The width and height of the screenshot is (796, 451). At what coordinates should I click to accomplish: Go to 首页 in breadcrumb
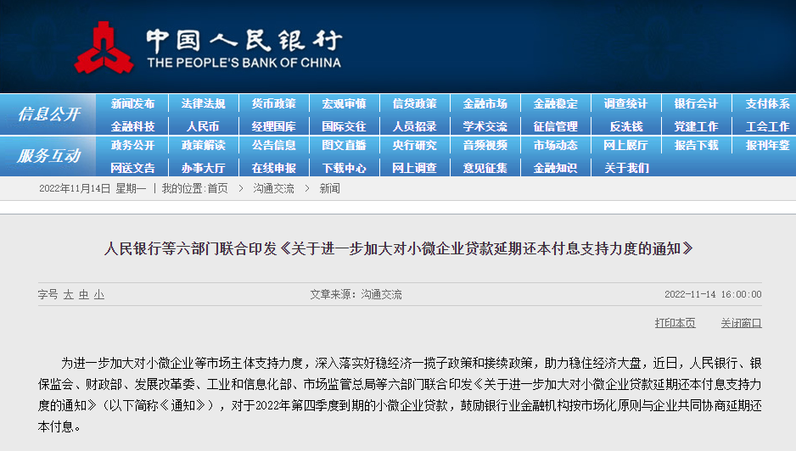pyautogui.click(x=218, y=189)
